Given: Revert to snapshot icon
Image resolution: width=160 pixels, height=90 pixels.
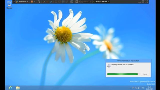Looking at the screenshot, I should (x=47, y=2).
